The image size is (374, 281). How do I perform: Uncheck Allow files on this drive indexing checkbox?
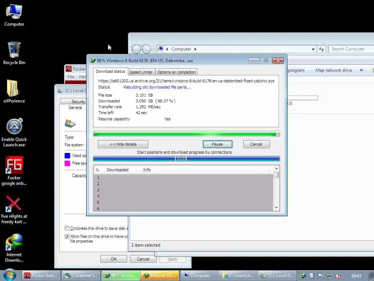[67, 236]
